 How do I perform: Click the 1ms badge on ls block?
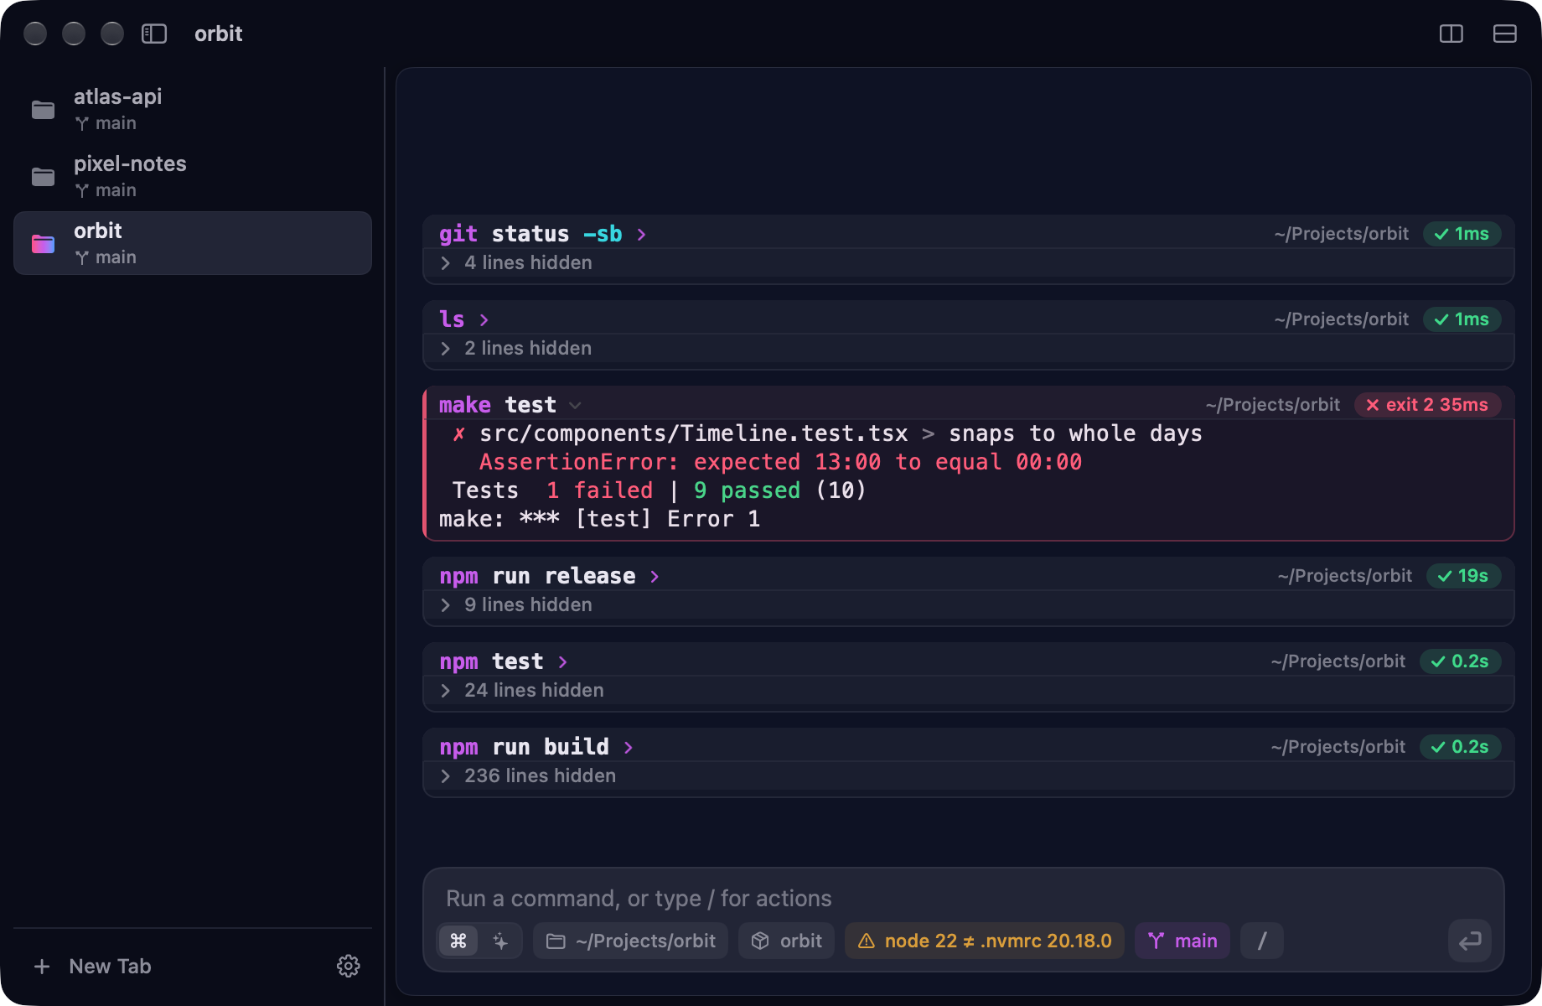coord(1462,319)
